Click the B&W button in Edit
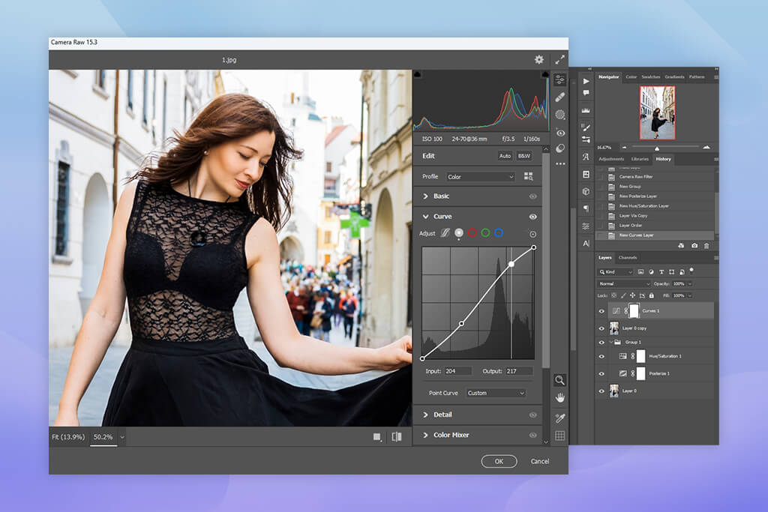This screenshot has width=768, height=512. coord(524,156)
